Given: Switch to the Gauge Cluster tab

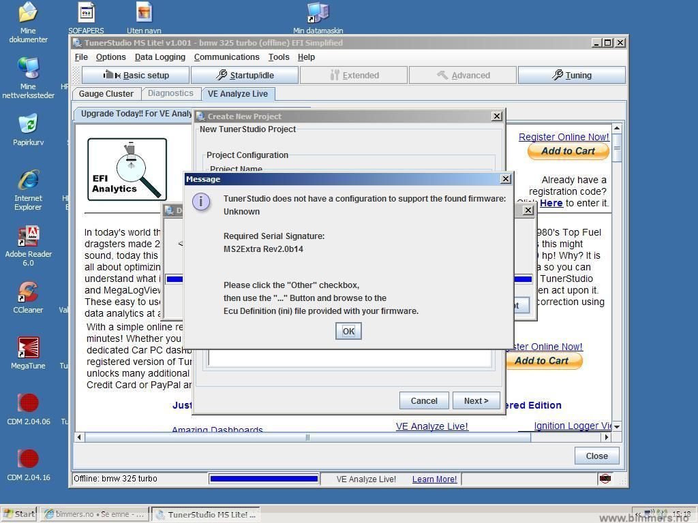Looking at the screenshot, I should tap(106, 94).
